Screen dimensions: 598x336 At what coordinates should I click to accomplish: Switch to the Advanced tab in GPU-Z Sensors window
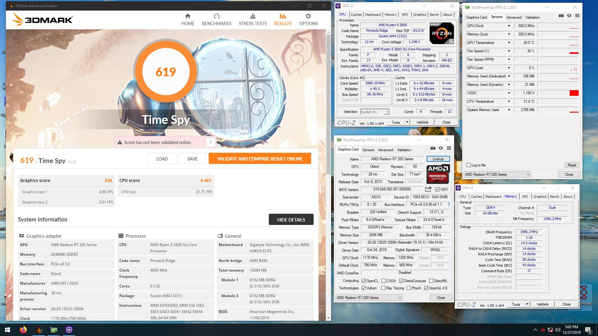tap(514, 17)
